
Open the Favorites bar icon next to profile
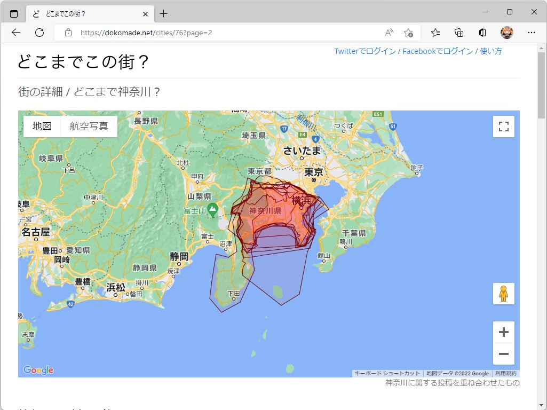pyautogui.click(x=435, y=33)
